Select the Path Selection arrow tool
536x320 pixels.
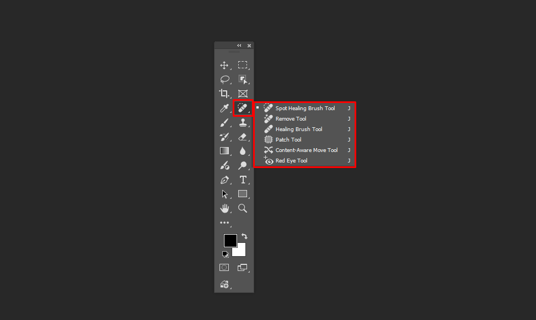[224, 194]
